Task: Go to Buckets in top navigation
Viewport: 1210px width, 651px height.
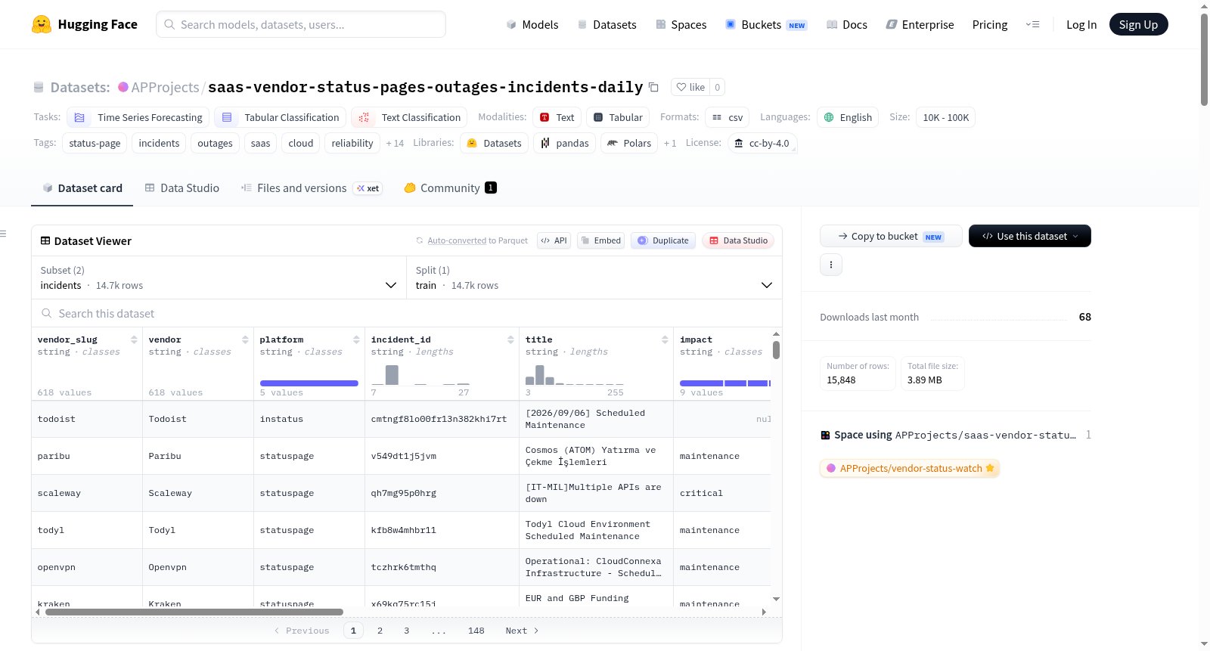Action: (x=766, y=24)
